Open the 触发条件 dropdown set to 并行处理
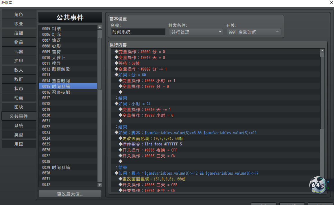Viewport: 334px width, 205px height. pos(196,32)
